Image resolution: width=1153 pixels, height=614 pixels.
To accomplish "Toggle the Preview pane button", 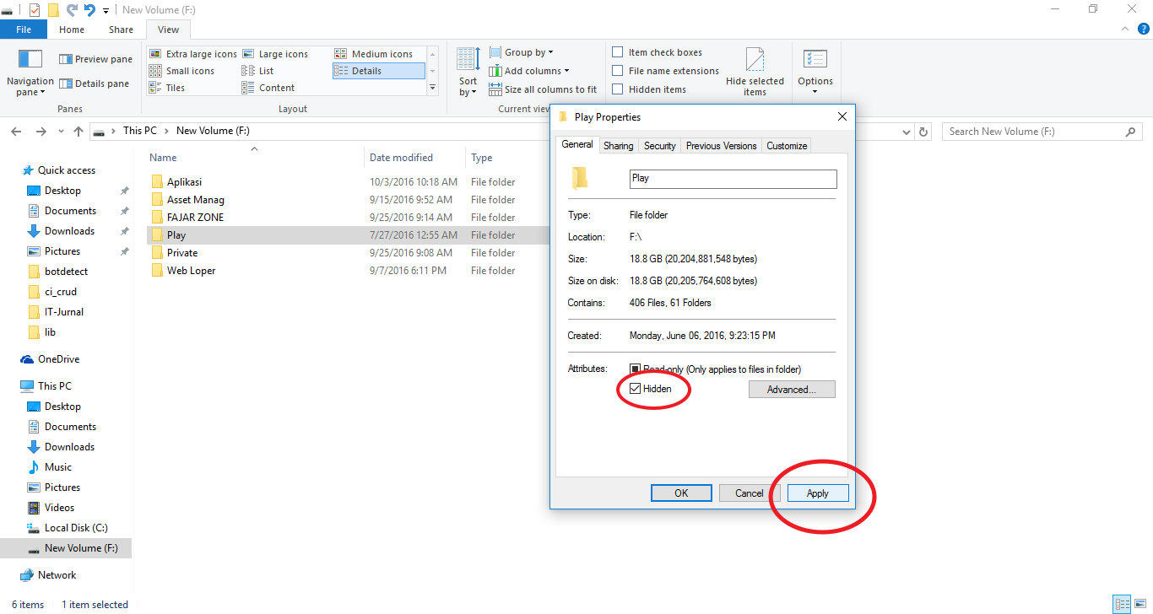I will (95, 59).
